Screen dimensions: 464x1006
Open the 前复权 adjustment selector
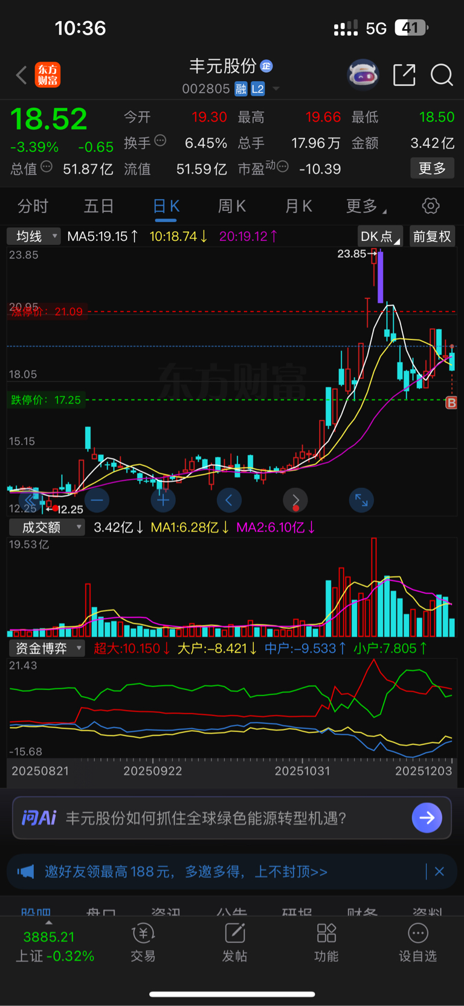click(432, 236)
